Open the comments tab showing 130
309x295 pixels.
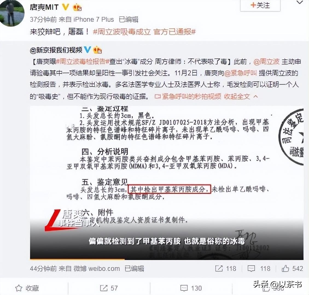click(191, 288)
